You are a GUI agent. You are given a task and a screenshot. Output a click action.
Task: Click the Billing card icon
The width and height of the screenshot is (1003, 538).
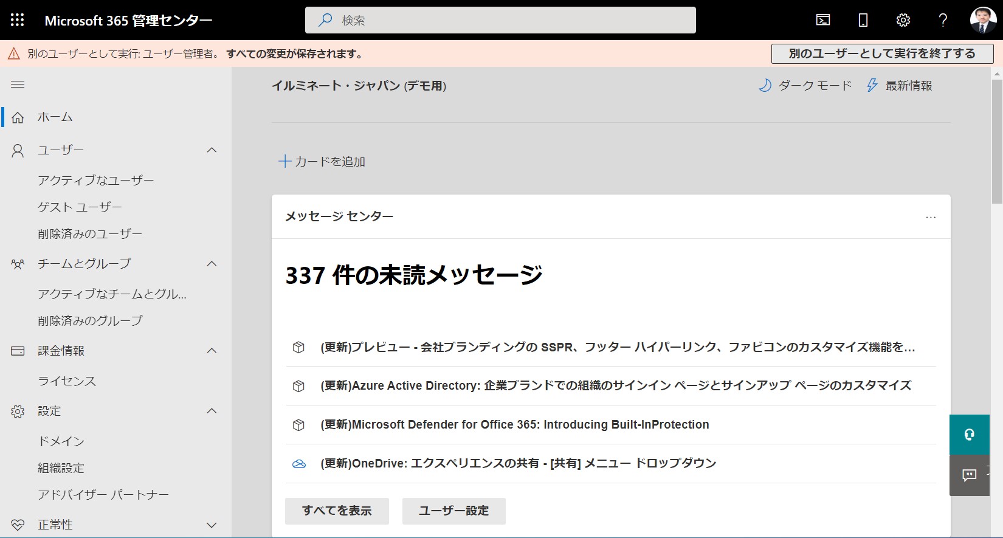tap(18, 351)
